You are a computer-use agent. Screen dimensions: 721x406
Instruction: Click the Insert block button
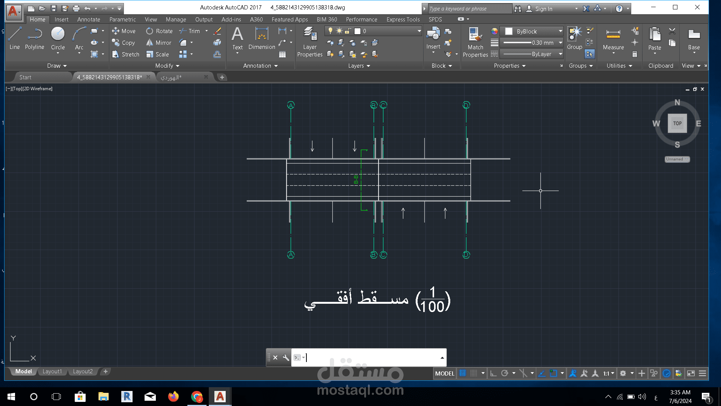433,38
